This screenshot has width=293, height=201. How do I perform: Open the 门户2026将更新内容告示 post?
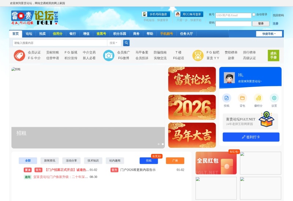(x=138, y=170)
